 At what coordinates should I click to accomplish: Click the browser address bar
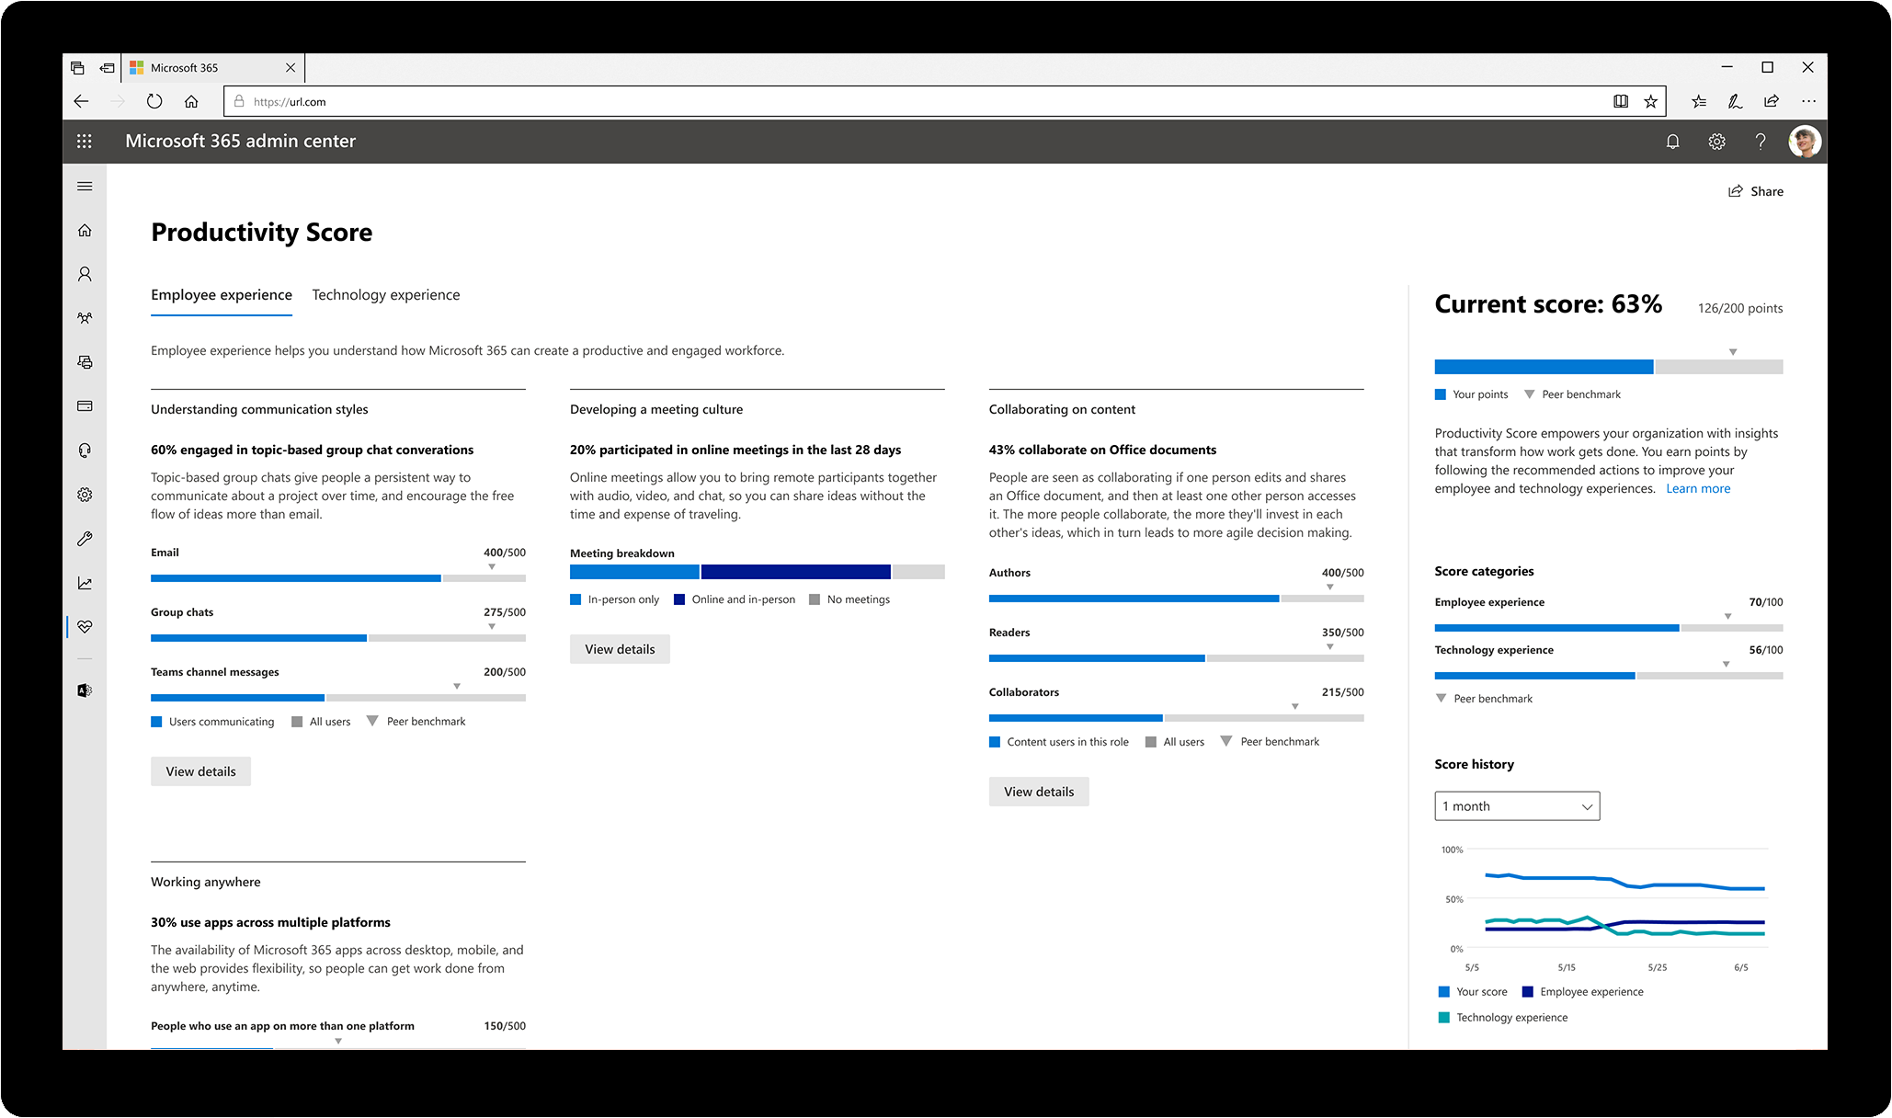coord(644,101)
